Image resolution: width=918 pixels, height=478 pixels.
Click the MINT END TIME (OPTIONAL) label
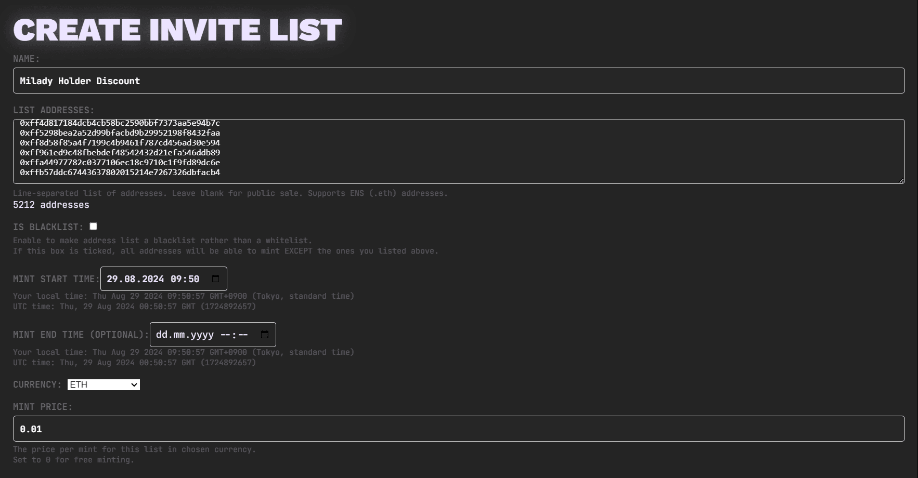(x=78, y=335)
